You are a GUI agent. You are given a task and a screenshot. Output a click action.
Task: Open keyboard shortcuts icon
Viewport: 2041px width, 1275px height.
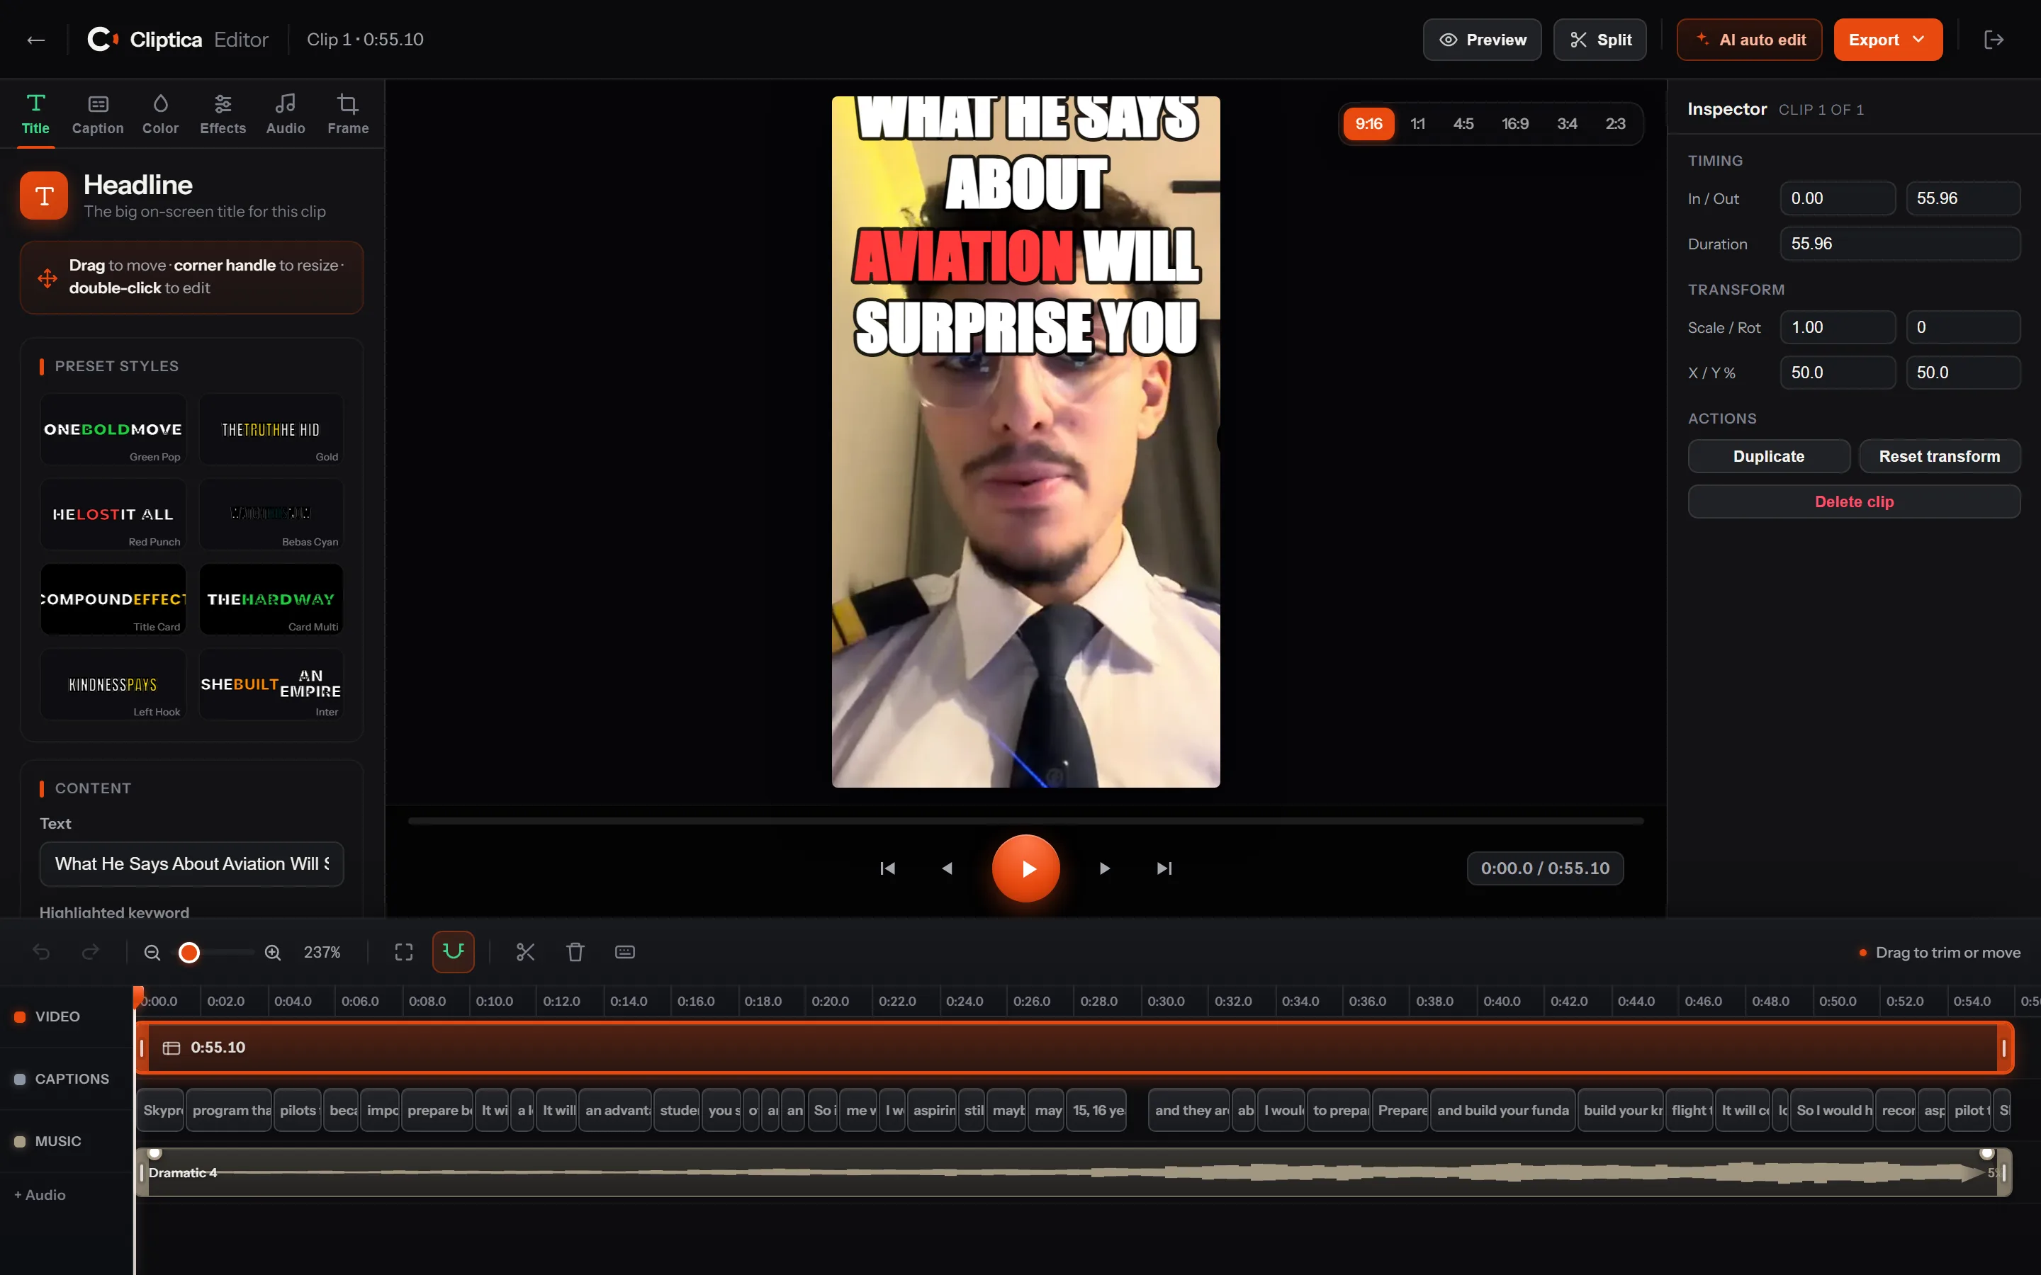(625, 952)
